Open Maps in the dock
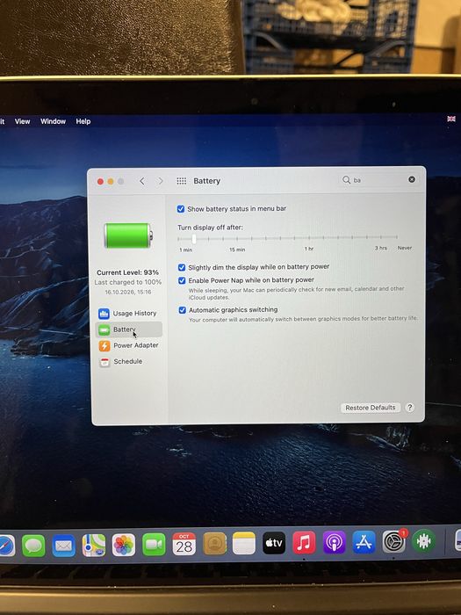Viewport: 461px width, 615px height. point(94,546)
